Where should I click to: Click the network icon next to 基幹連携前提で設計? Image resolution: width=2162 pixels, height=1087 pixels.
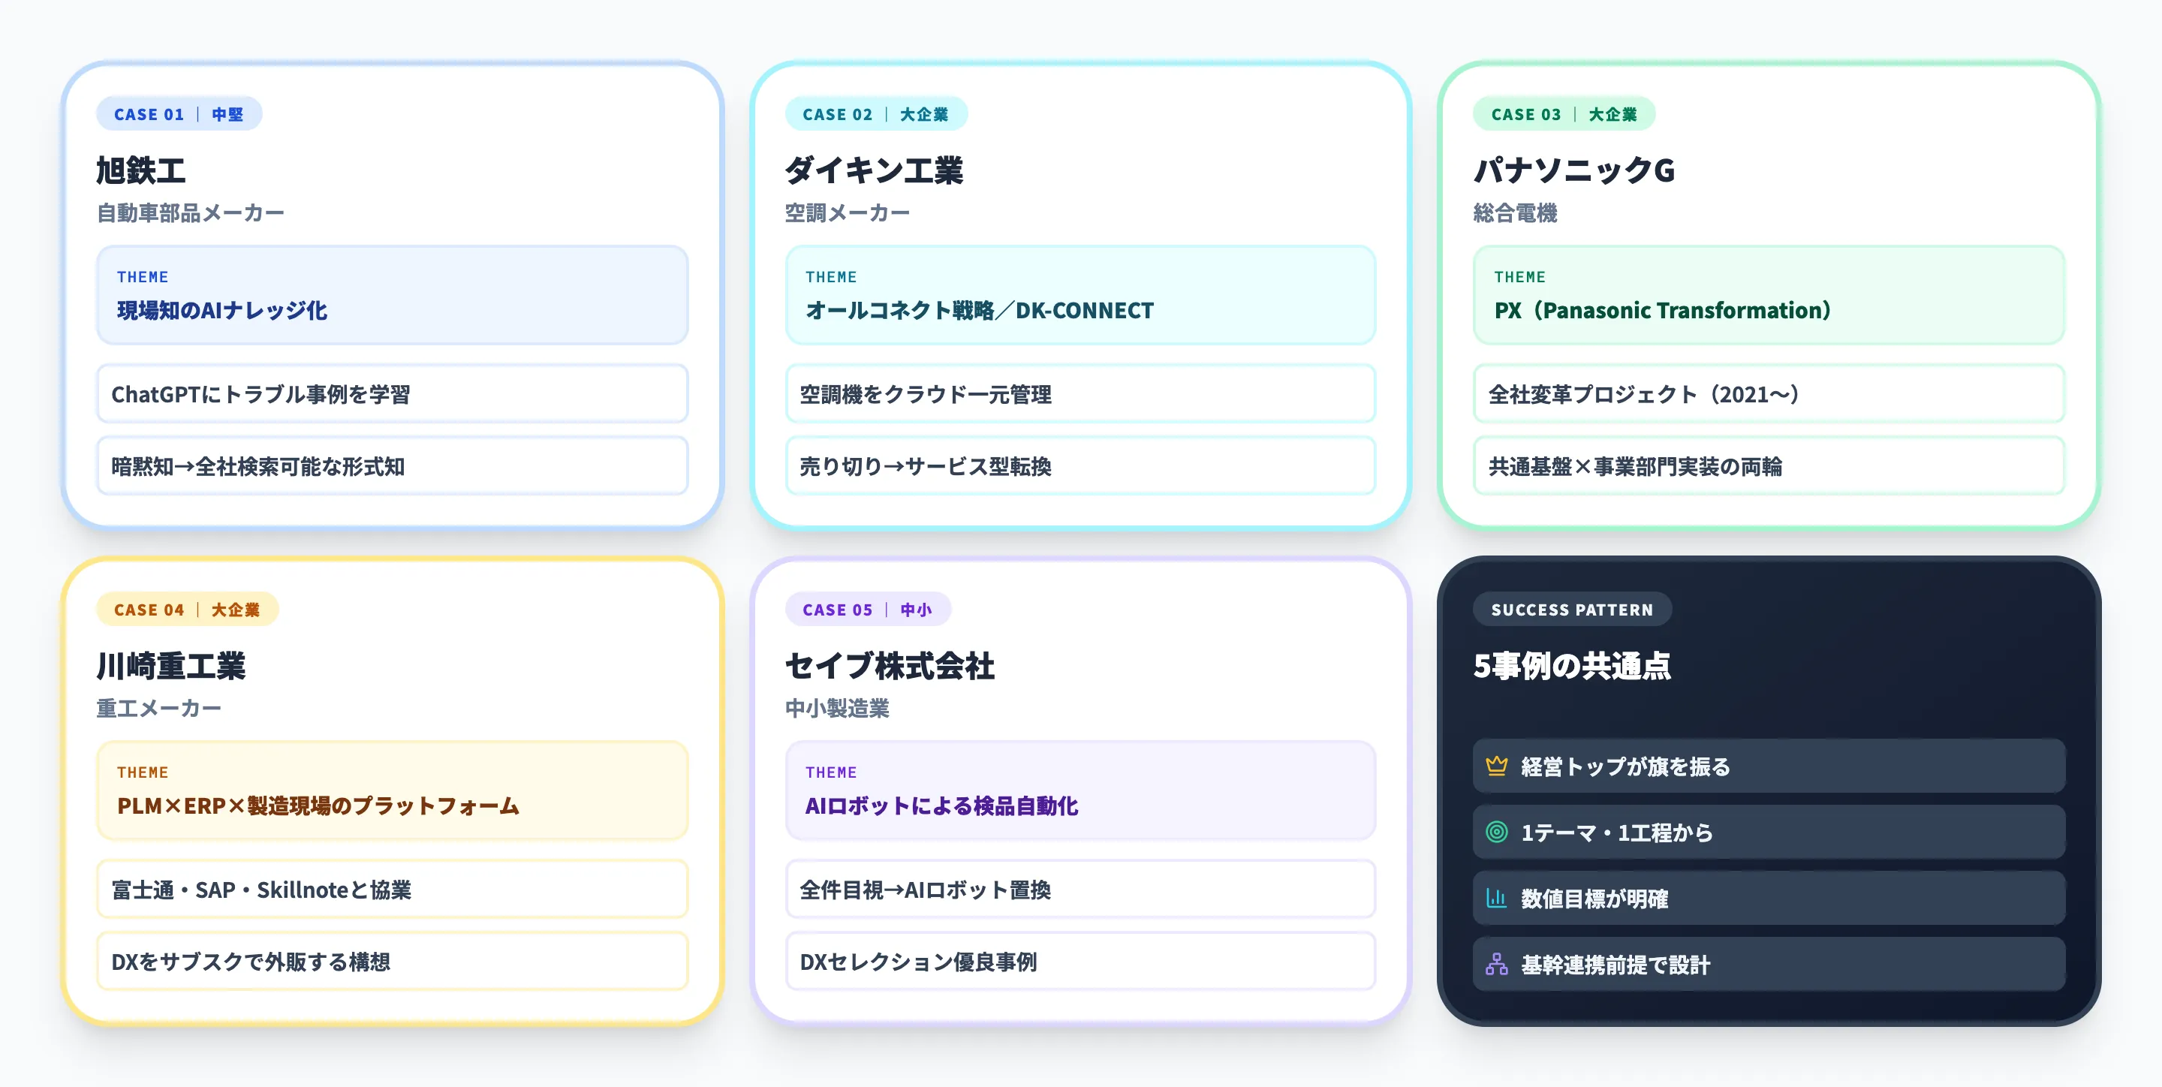click(1498, 964)
